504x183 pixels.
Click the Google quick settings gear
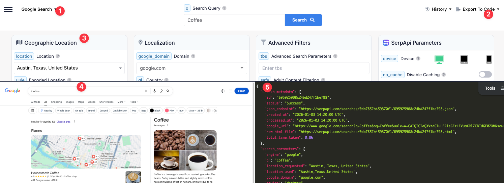[223, 91]
